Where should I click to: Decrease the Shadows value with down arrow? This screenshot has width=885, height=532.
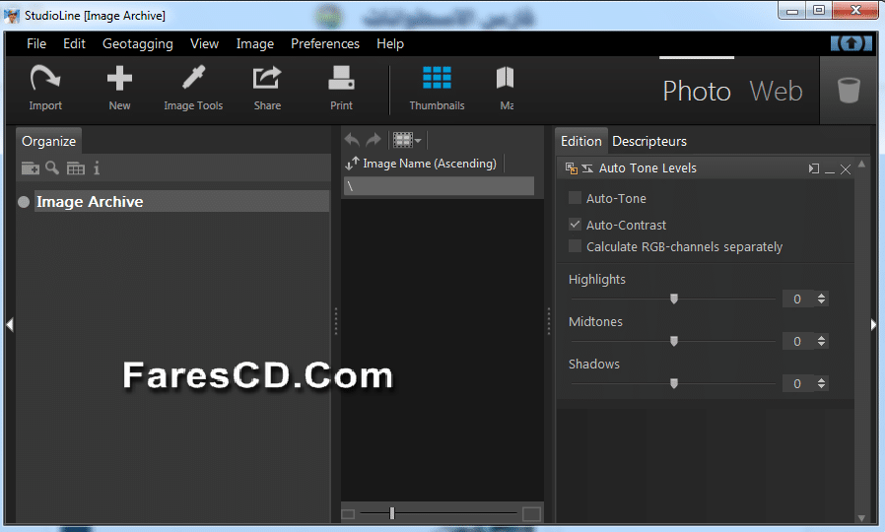click(822, 387)
